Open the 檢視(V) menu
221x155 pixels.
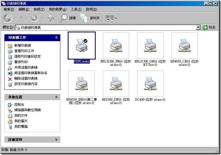(39, 9)
